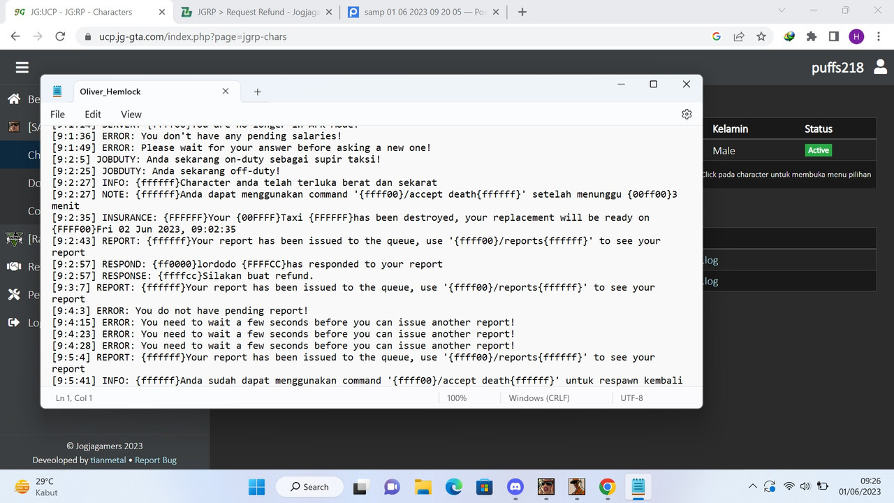Click the battery status tray icon

823,486
